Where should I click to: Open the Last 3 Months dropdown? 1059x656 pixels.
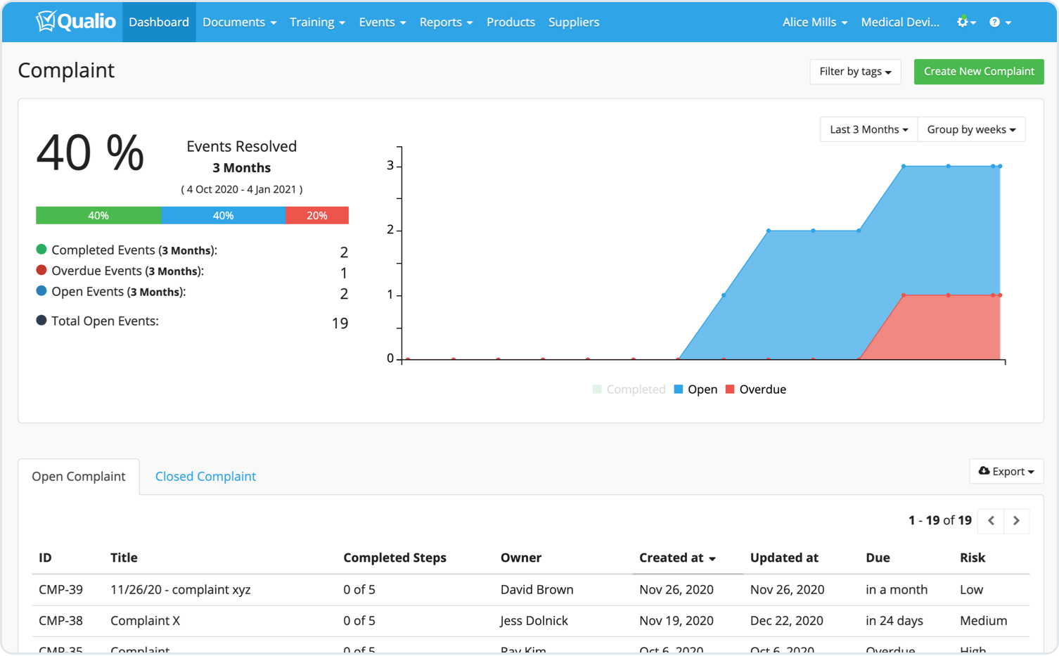(868, 129)
